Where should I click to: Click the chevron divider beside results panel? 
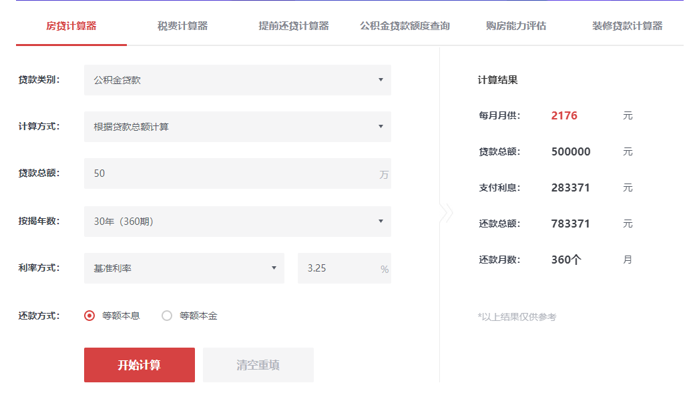[x=447, y=214]
